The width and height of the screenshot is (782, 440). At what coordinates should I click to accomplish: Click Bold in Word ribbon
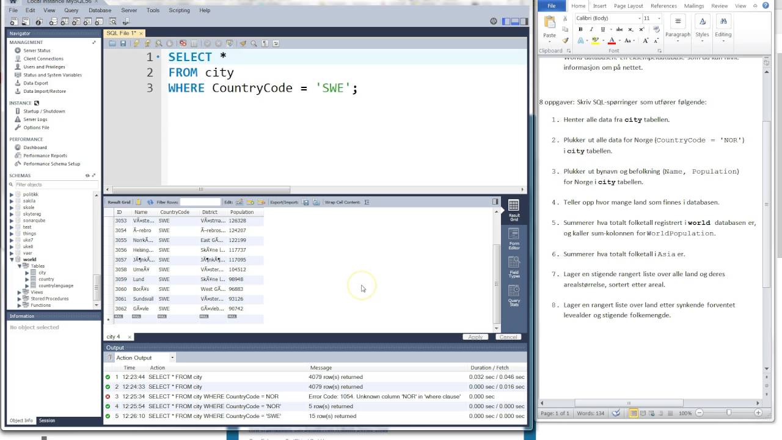coord(580,29)
